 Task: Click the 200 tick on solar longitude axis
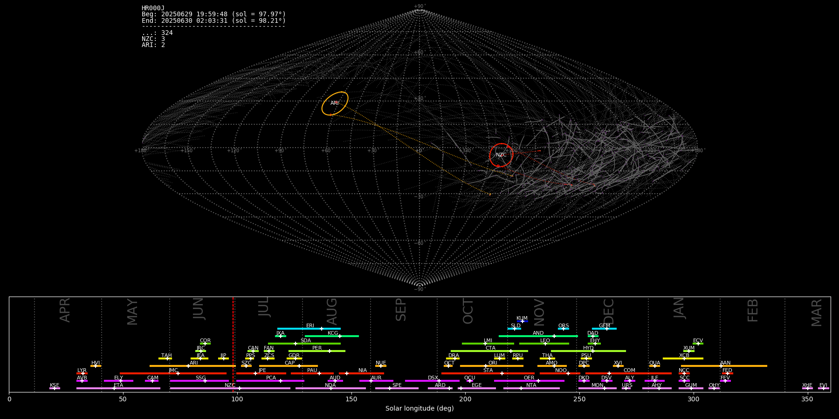pyautogui.click(x=465, y=399)
